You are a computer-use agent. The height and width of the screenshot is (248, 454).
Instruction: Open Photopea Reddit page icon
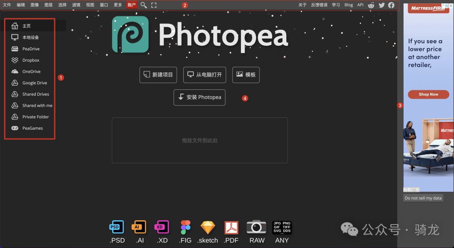(x=371, y=5)
